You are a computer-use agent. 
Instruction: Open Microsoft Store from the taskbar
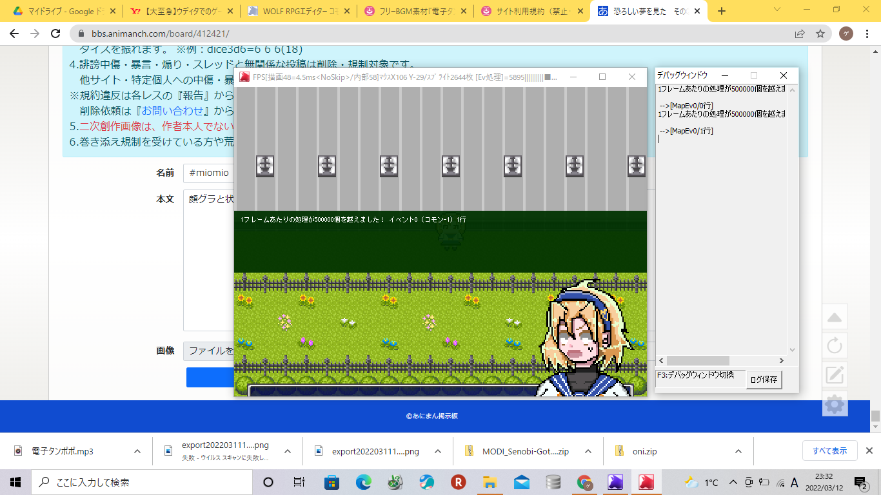click(x=332, y=482)
